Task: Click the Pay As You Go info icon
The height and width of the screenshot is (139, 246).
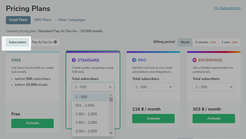Action: (55, 42)
